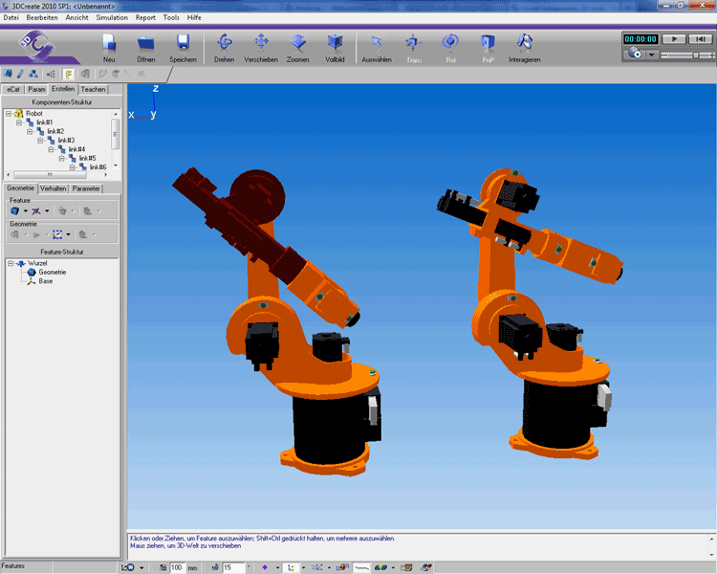Switch to the Teachen tab
The height and width of the screenshot is (574, 717).
point(94,89)
